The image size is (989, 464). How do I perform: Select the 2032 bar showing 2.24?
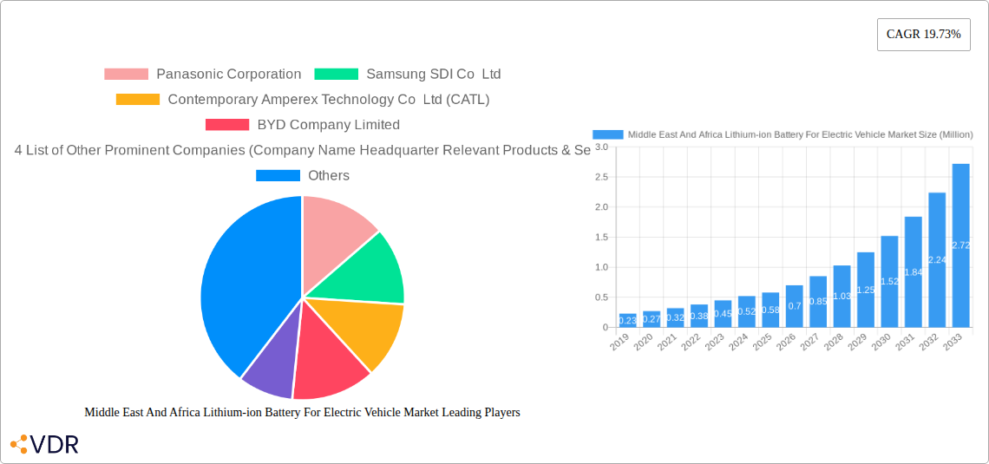[937, 260]
